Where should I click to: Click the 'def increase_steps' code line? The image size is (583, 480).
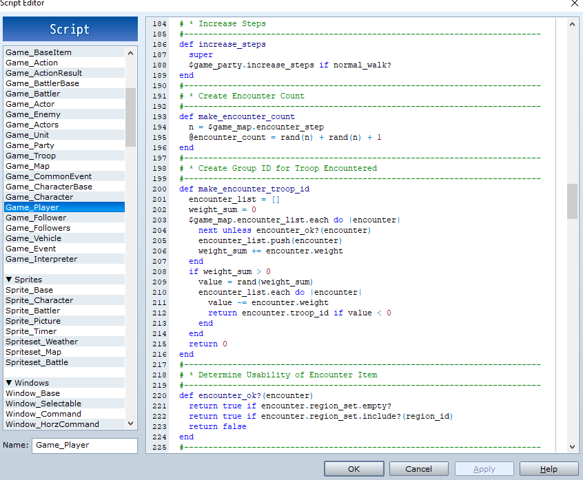[223, 45]
